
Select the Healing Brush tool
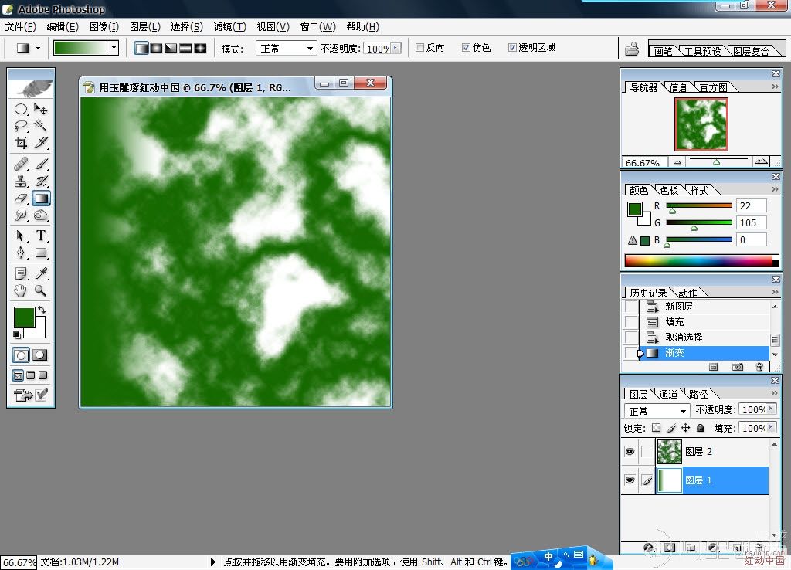pyautogui.click(x=21, y=164)
